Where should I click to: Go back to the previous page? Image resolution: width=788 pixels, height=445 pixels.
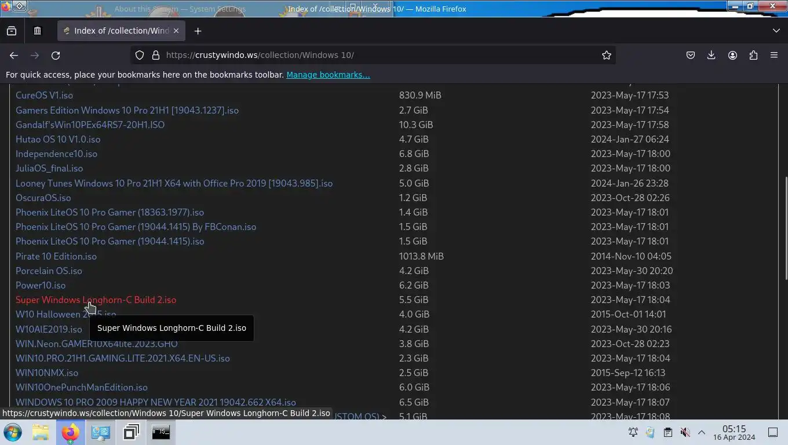(14, 55)
